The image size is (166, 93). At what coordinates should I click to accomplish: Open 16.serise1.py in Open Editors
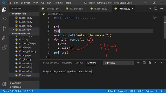pos(24,18)
